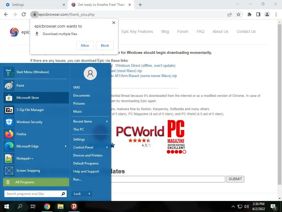This screenshot has height=212, width=282.
Task: Launch 7-Zip File Manager
Action: point(36,110)
